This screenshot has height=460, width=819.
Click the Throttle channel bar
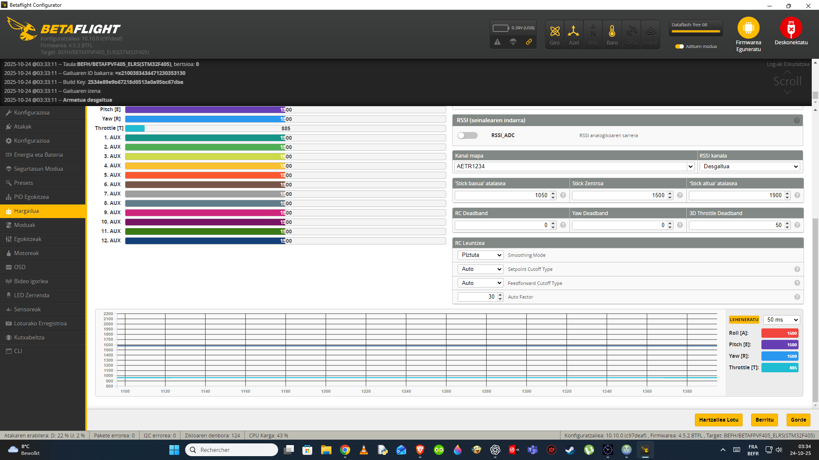coord(285,129)
